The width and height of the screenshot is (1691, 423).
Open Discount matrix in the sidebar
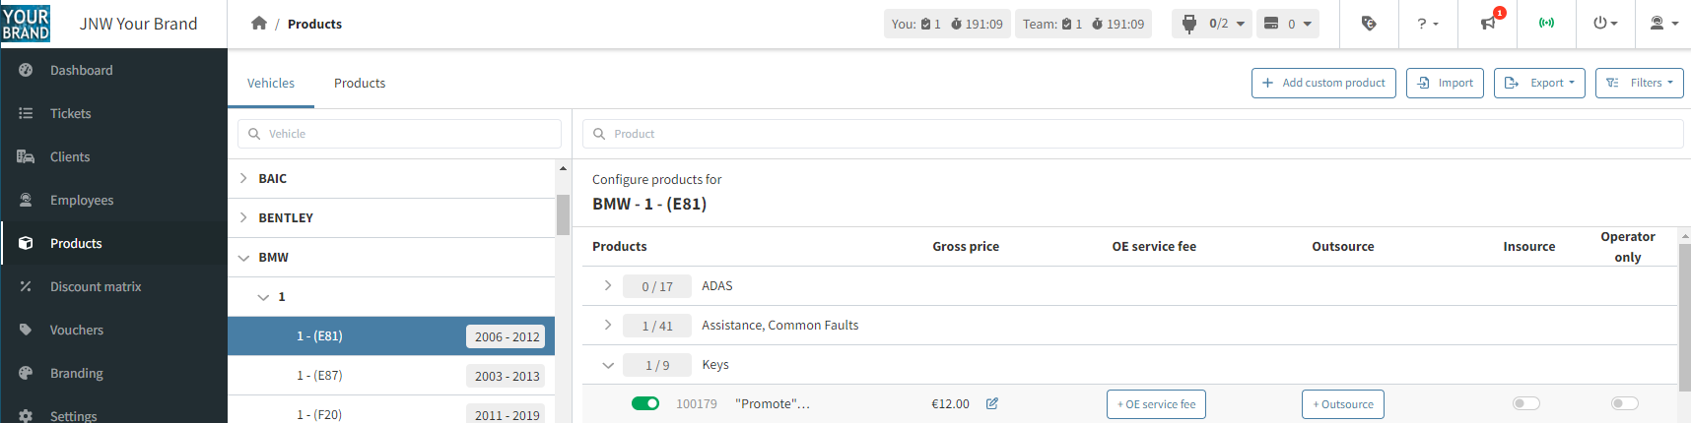[x=96, y=287]
